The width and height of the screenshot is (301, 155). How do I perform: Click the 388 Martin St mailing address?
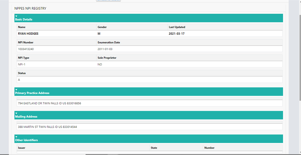coord(47,127)
